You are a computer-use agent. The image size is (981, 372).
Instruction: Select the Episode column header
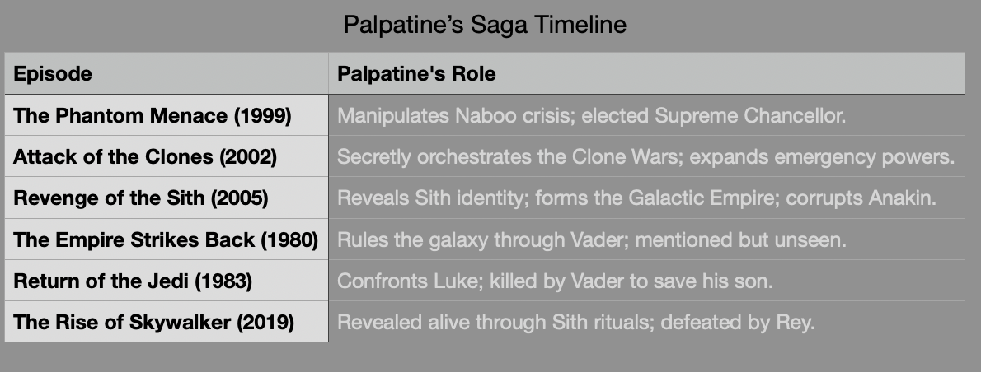pyautogui.click(x=53, y=74)
